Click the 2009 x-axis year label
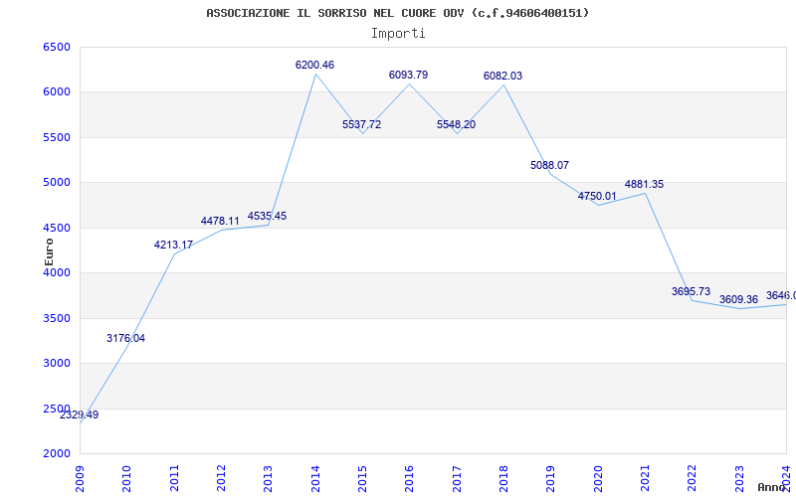The width and height of the screenshot is (796, 497). [x=81, y=479]
